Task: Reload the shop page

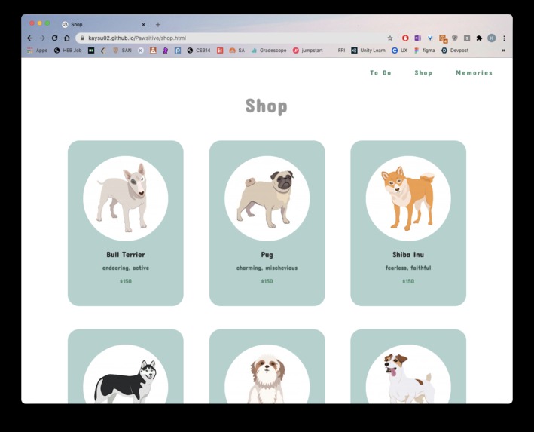Action: point(54,38)
